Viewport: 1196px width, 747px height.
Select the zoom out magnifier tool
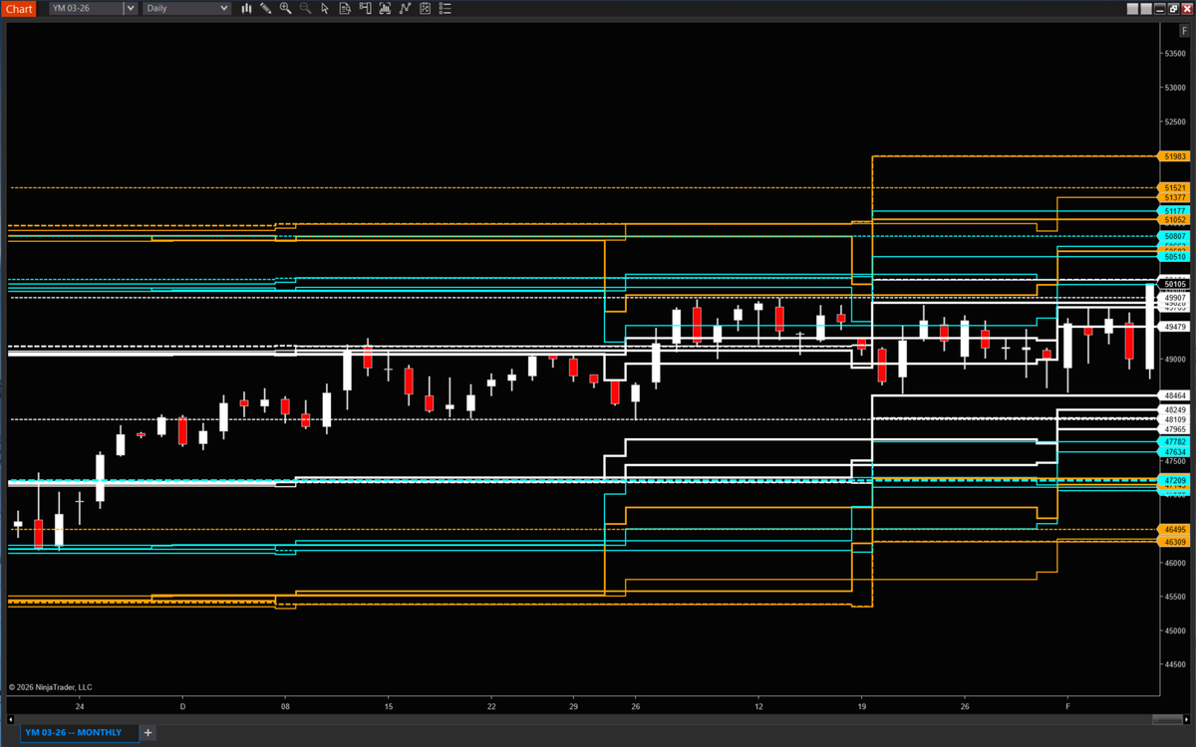305,9
